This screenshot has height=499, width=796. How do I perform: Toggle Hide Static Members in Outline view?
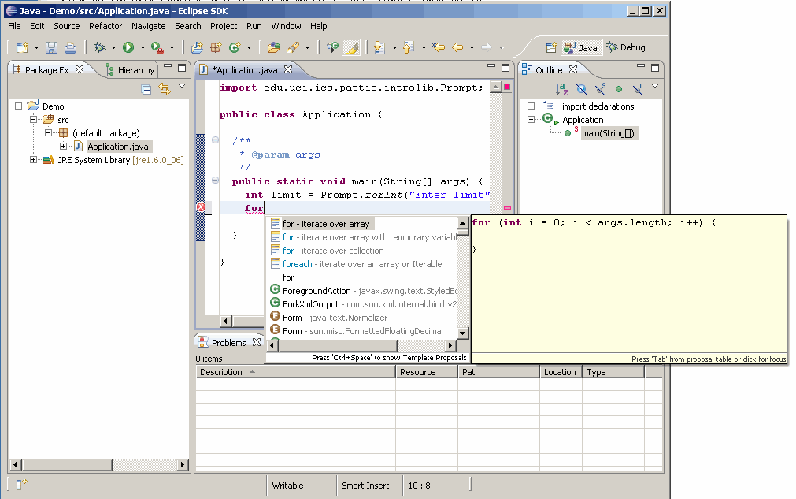(x=598, y=88)
